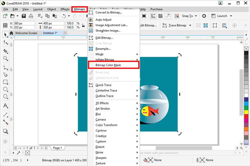Screen dimensions: 250x166
Task: Select the Polygon tool
Action: click(x=5, y=97)
